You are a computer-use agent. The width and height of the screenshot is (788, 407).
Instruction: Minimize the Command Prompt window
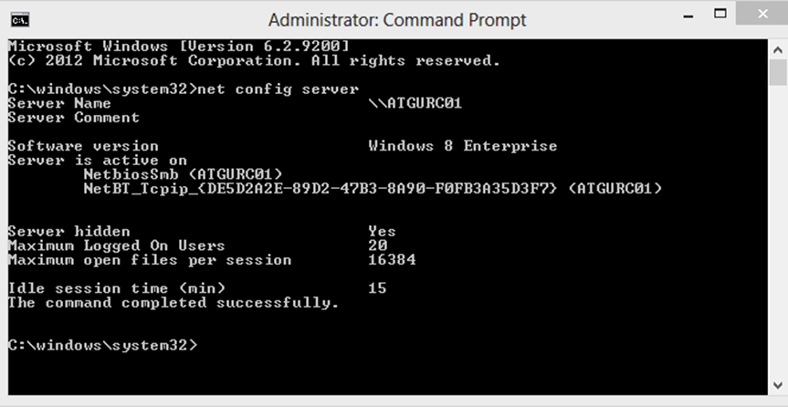(688, 16)
